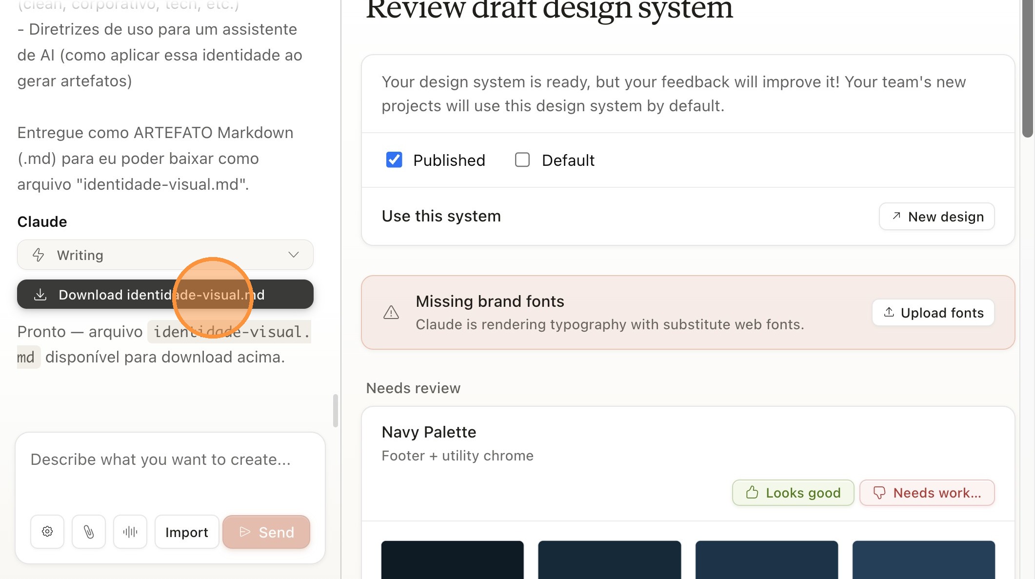Click the 'Claude' sender name in chat
This screenshot has width=1035, height=579.
click(42, 221)
